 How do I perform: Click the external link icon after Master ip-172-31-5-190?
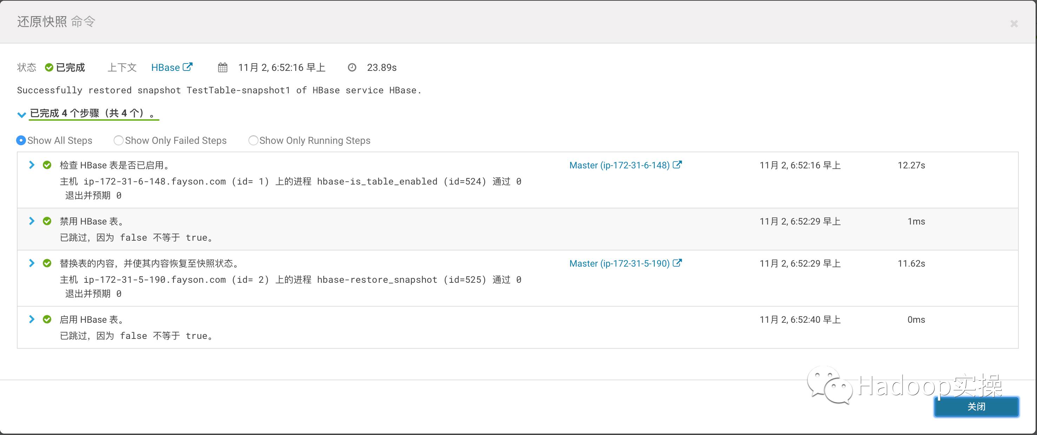[677, 263]
